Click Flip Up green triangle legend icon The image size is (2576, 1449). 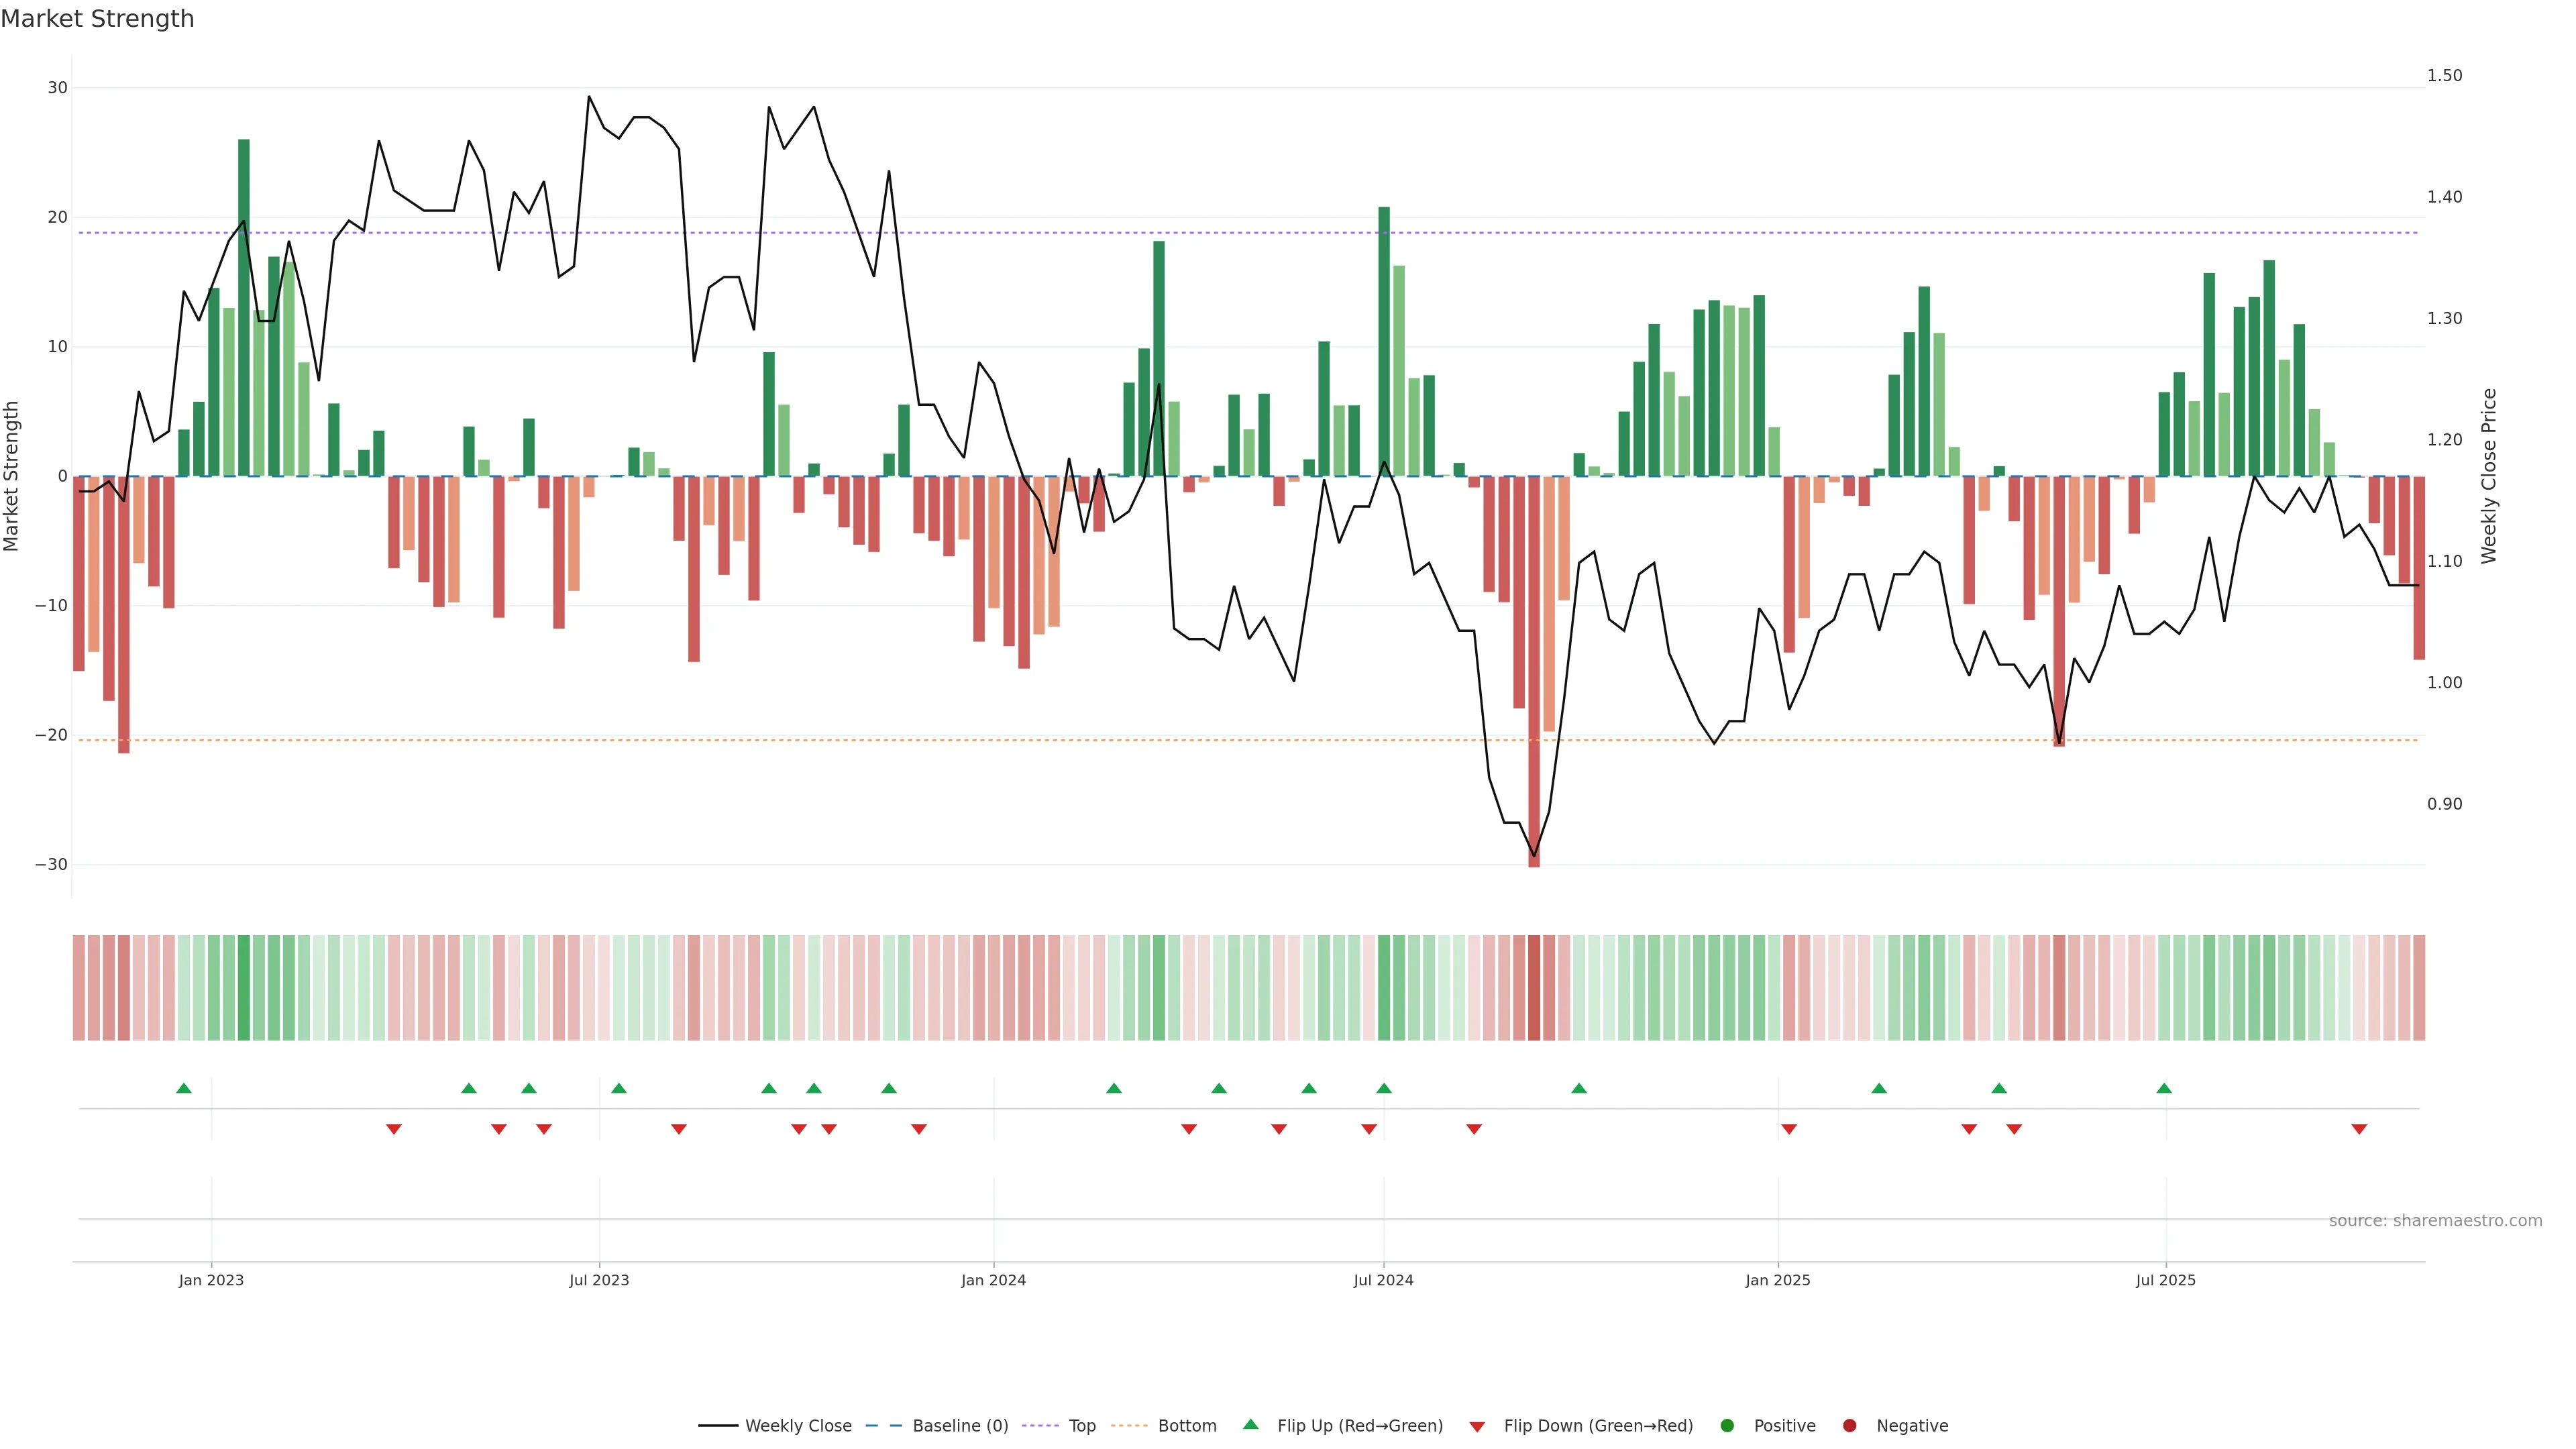click(1250, 1425)
